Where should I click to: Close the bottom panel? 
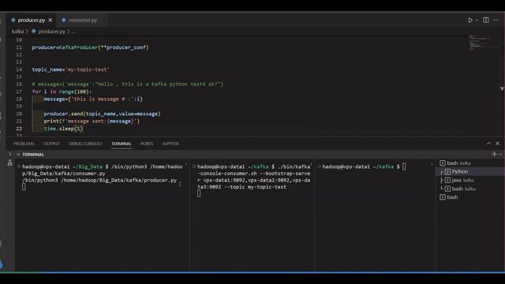click(498, 144)
